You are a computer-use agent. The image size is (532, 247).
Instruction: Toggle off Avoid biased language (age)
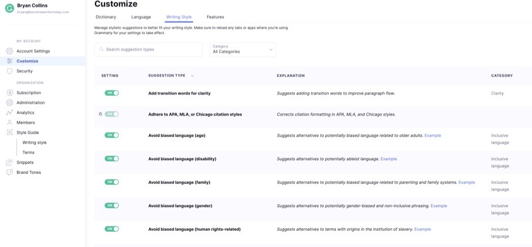click(x=112, y=135)
